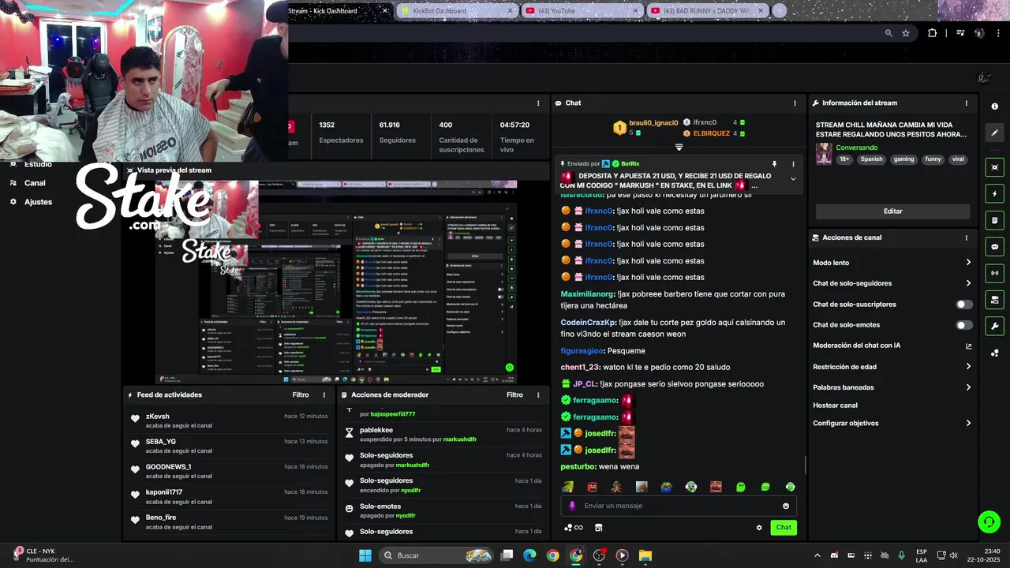Open Chrome three-dot menu
The height and width of the screenshot is (568, 1010).
pyautogui.click(x=998, y=33)
